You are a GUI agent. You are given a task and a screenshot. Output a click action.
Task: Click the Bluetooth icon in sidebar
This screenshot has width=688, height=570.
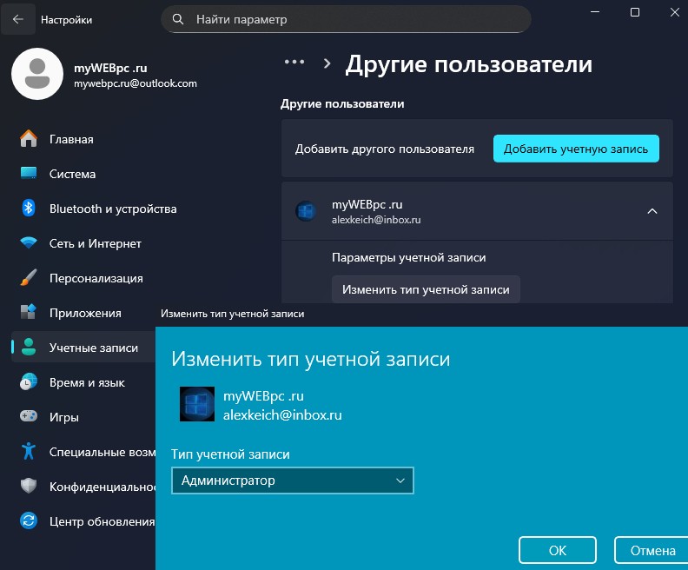(x=29, y=208)
